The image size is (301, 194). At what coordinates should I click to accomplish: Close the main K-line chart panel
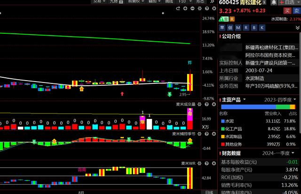[214, 8]
